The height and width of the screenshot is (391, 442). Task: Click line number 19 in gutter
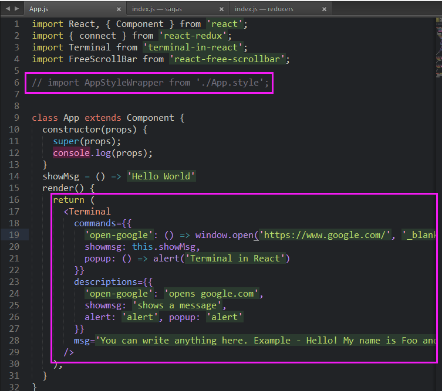[14, 234]
